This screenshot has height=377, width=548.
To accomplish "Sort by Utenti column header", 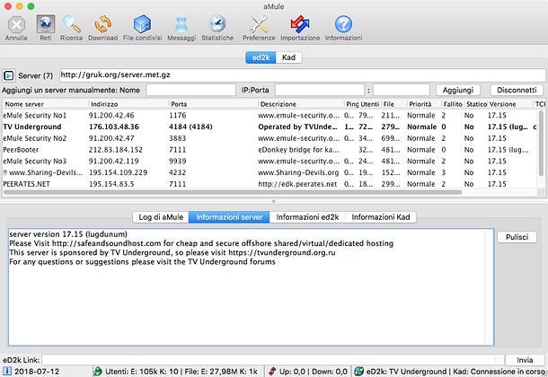I will [x=370, y=104].
